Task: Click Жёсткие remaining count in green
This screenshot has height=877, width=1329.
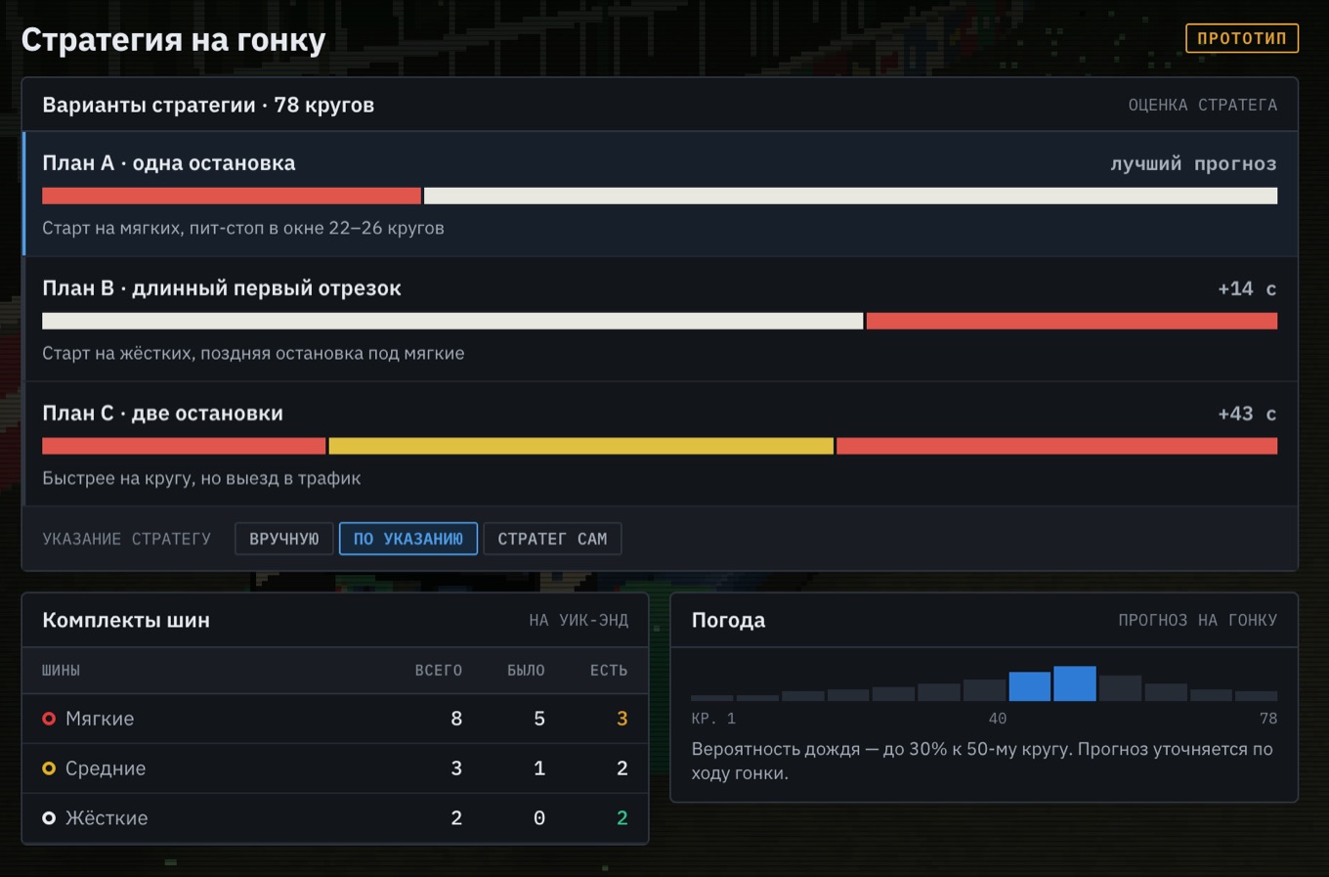Action: tap(622, 818)
